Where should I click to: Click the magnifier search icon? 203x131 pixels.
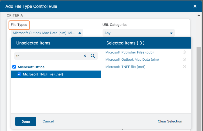93,56
